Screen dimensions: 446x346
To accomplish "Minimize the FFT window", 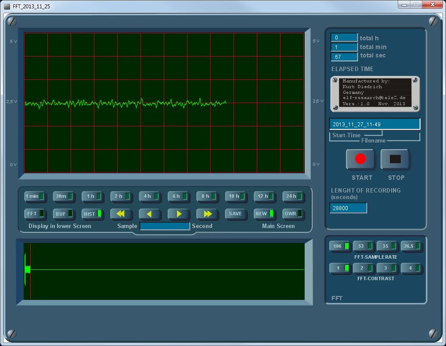I will [404, 5].
